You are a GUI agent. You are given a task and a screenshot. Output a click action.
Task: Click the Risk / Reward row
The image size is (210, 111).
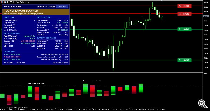[19, 28]
